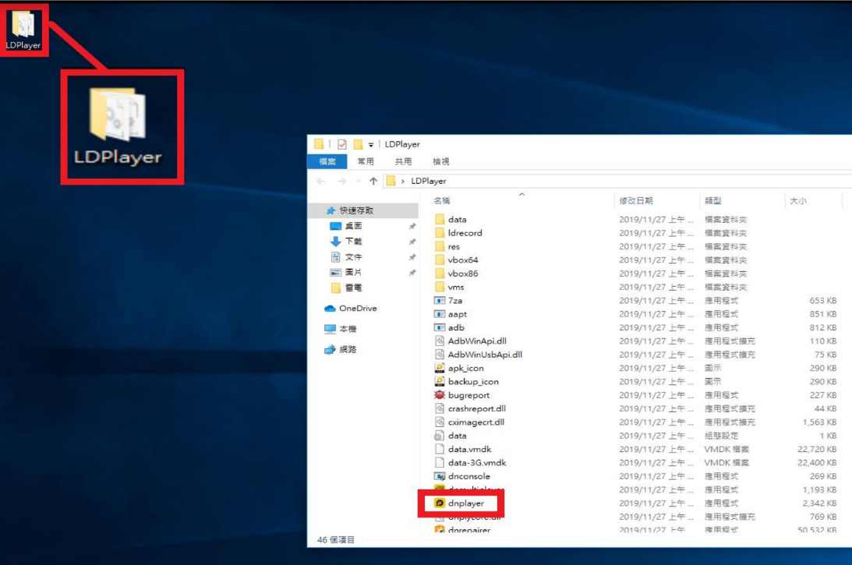Open OneDrive in the navigation pane
The height and width of the screenshot is (565, 852).
tap(358, 308)
